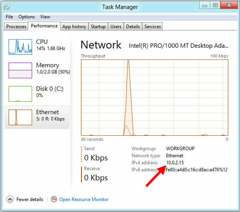Click the CPU label in the sidebar

tap(42, 42)
